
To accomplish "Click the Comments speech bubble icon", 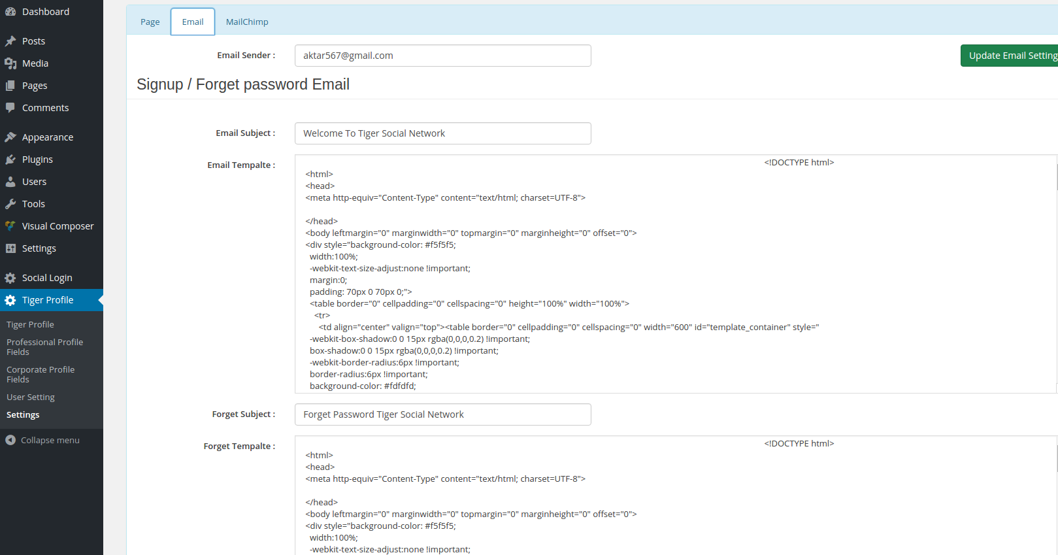I will click(x=10, y=108).
